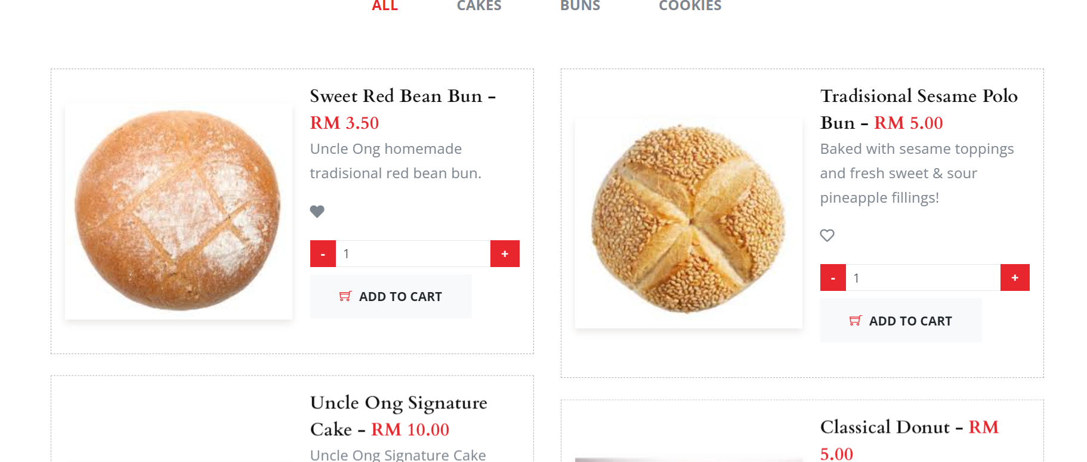Click the plus icon under Tradisional Sesame Polo Bun
This screenshot has width=1087, height=462.
[1015, 277]
